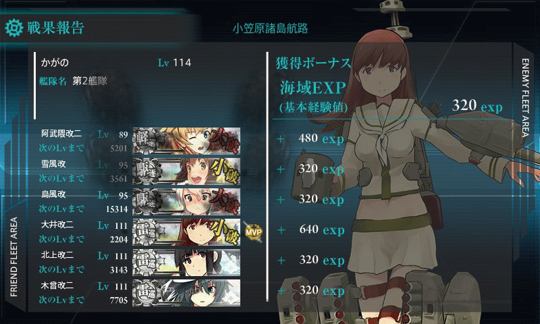Click the vertical FRIEND FLEET AREA label
The height and width of the screenshot is (324, 540).
coord(13,257)
